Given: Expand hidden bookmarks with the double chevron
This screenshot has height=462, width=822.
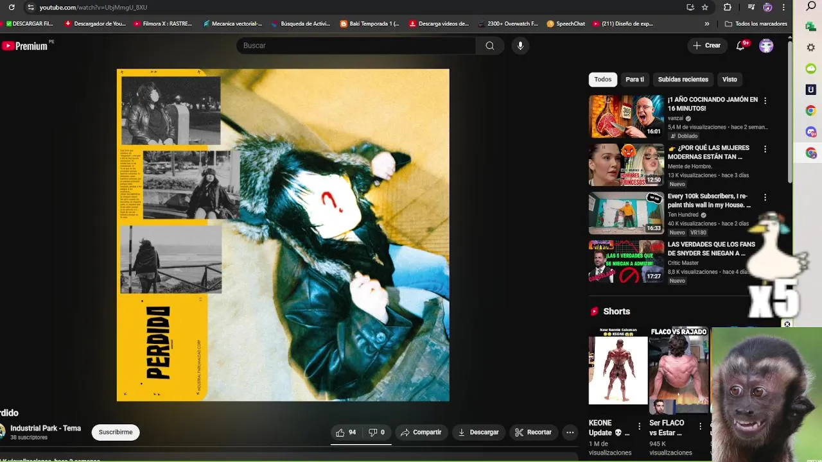Looking at the screenshot, I should tap(707, 24).
